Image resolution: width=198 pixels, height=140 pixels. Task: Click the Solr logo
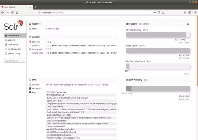coord(14,25)
